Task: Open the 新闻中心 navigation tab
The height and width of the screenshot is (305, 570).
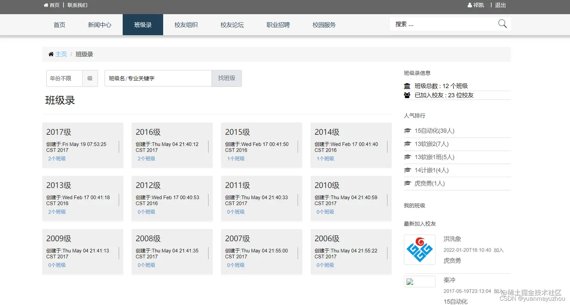Action: (100, 25)
